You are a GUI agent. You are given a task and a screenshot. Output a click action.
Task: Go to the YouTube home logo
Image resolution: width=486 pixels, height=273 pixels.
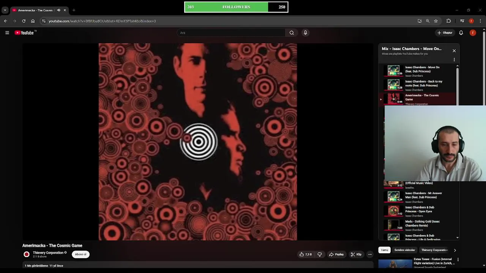click(x=25, y=33)
